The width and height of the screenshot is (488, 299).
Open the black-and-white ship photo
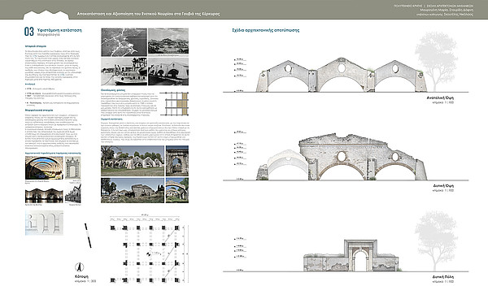(x=124, y=71)
